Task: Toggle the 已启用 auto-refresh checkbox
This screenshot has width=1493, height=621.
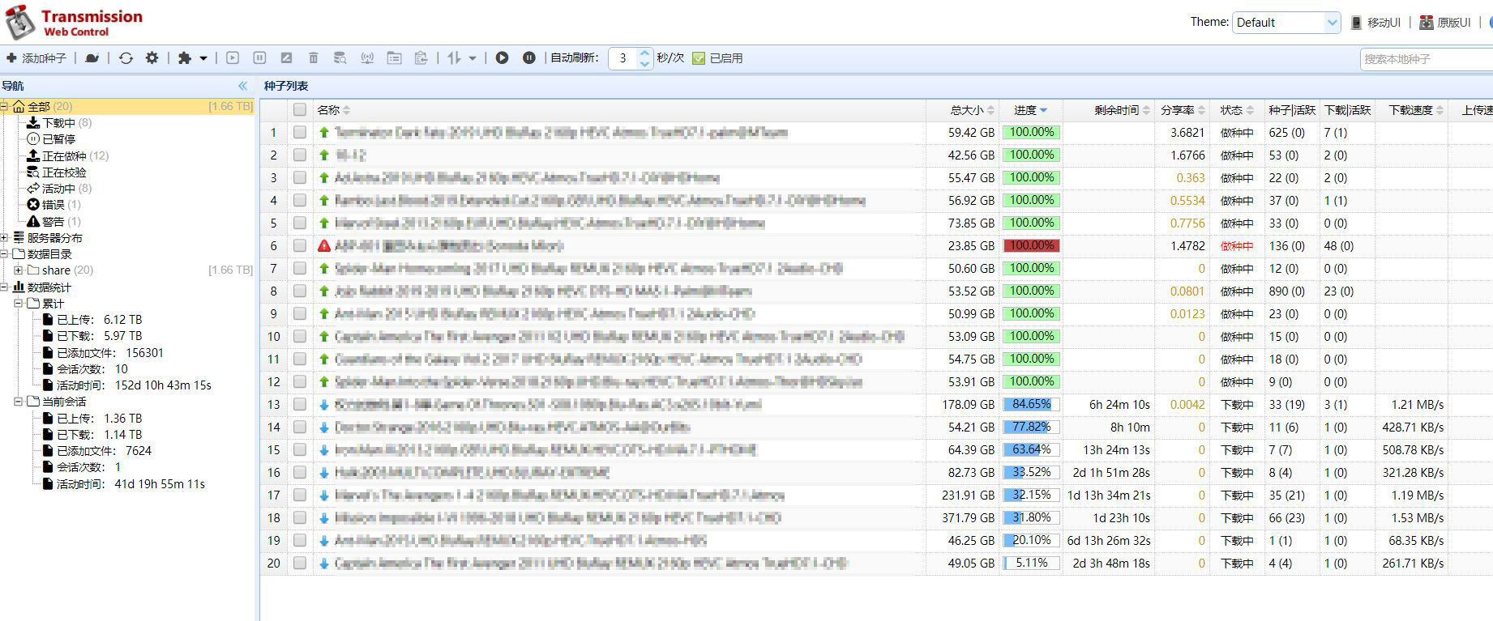Action: [699, 58]
